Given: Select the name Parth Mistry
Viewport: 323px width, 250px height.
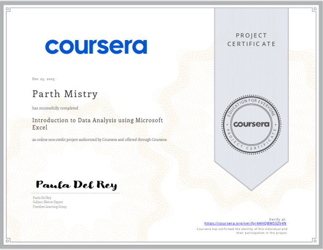Looking at the screenshot, I should [x=65, y=94].
